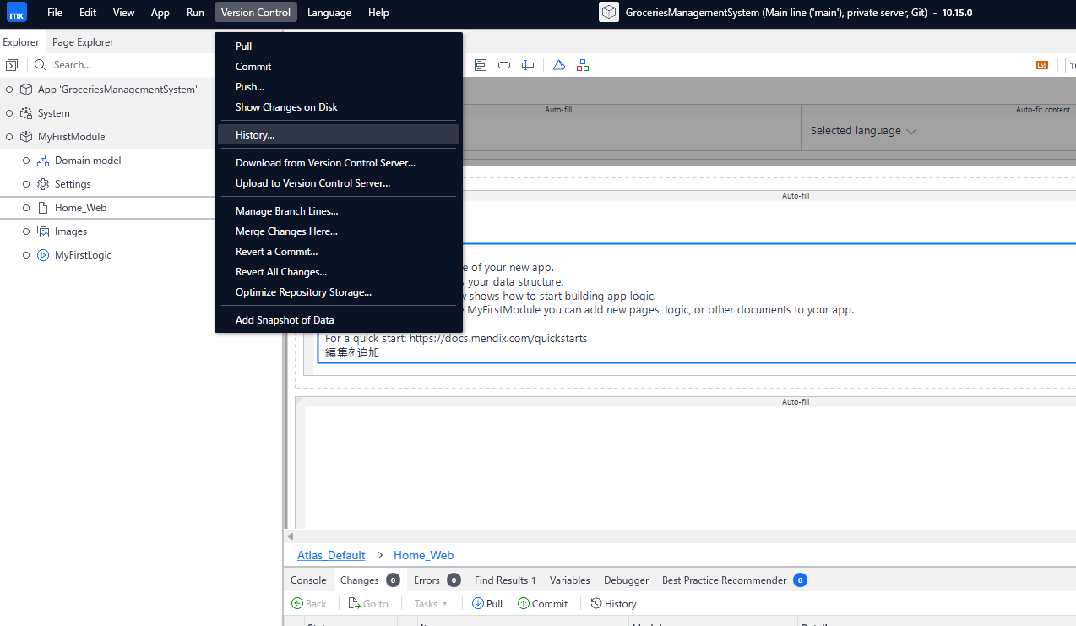Image resolution: width=1076 pixels, height=626 pixels.
Task: Open the Tasks dropdown in the bottom toolbar
Action: 431,603
